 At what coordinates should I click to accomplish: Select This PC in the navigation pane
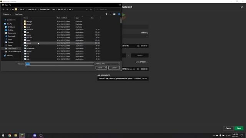(9, 24)
